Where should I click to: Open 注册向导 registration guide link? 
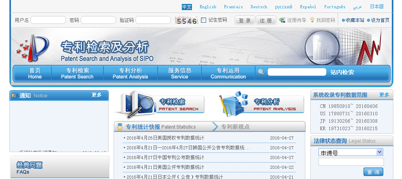point(297,20)
